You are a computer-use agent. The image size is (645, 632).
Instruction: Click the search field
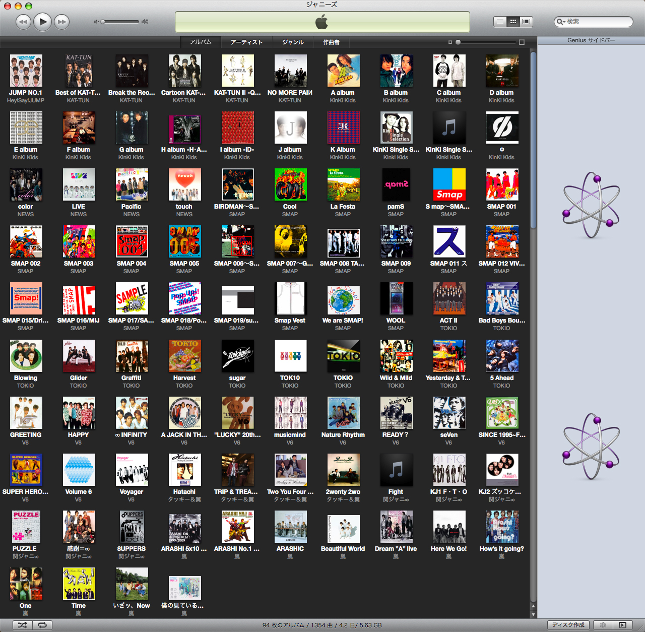(x=594, y=22)
